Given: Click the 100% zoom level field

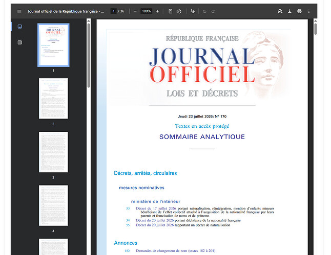Looking at the screenshot, I should pos(147,11).
